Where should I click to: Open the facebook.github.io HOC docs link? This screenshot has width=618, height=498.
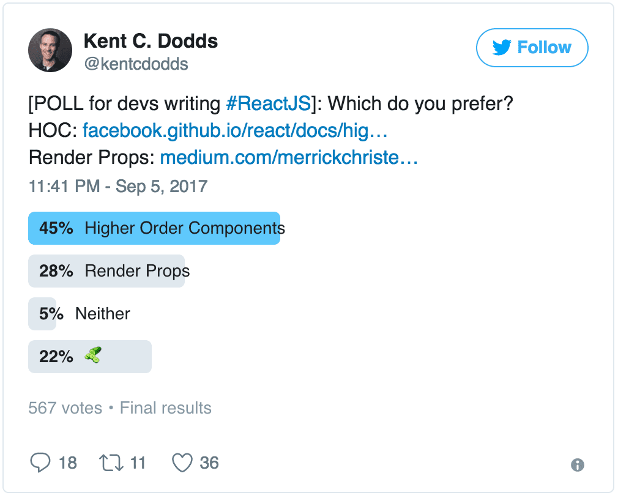235,130
